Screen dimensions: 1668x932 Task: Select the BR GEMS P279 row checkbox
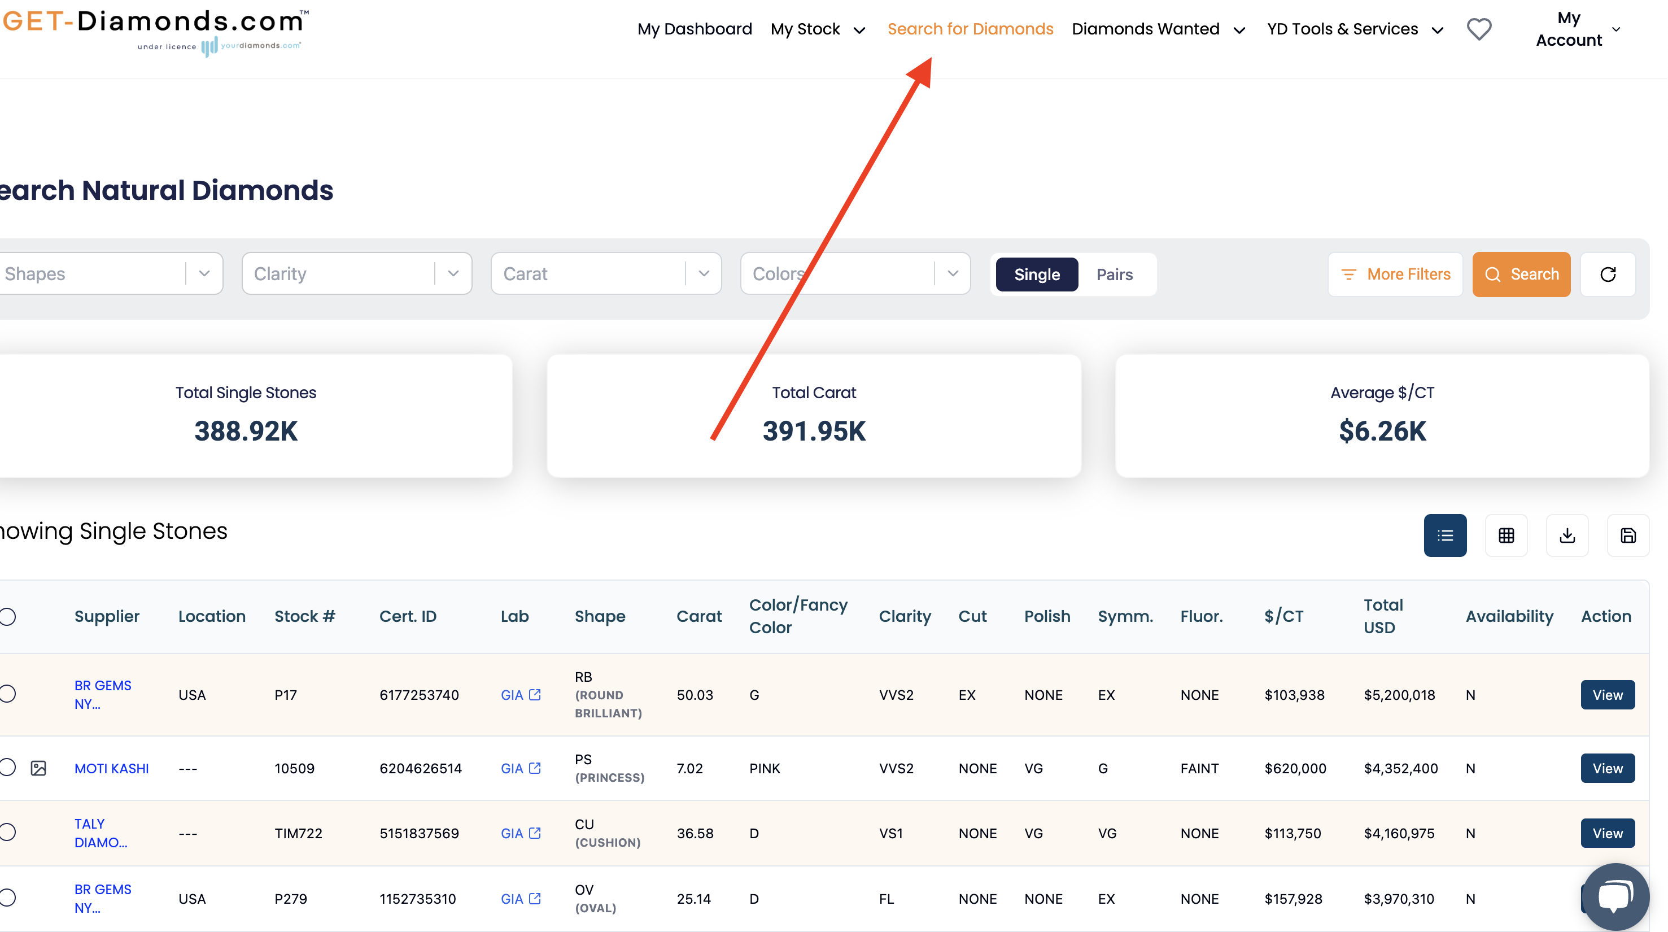tap(7, 898)
